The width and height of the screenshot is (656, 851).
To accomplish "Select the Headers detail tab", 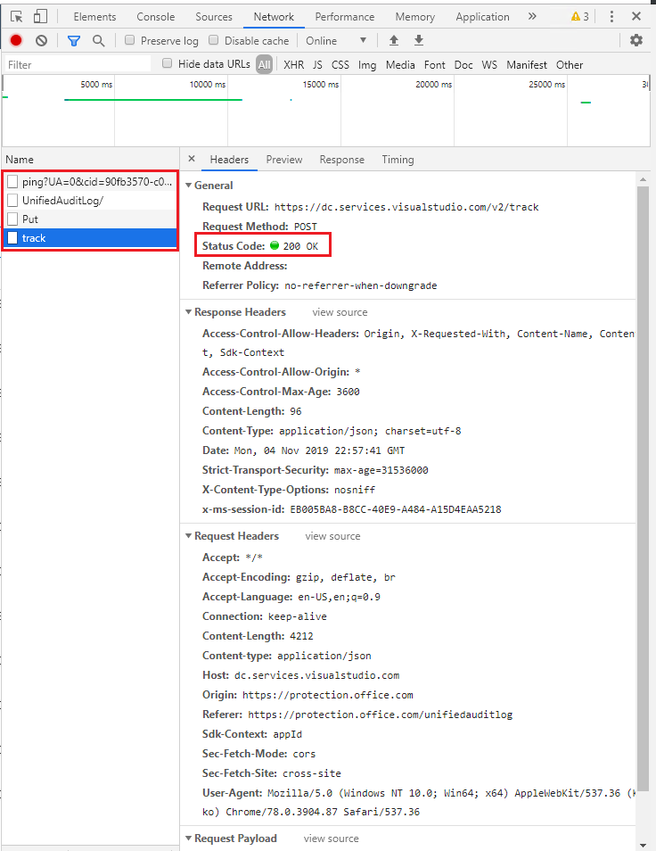I will (229, 160).
